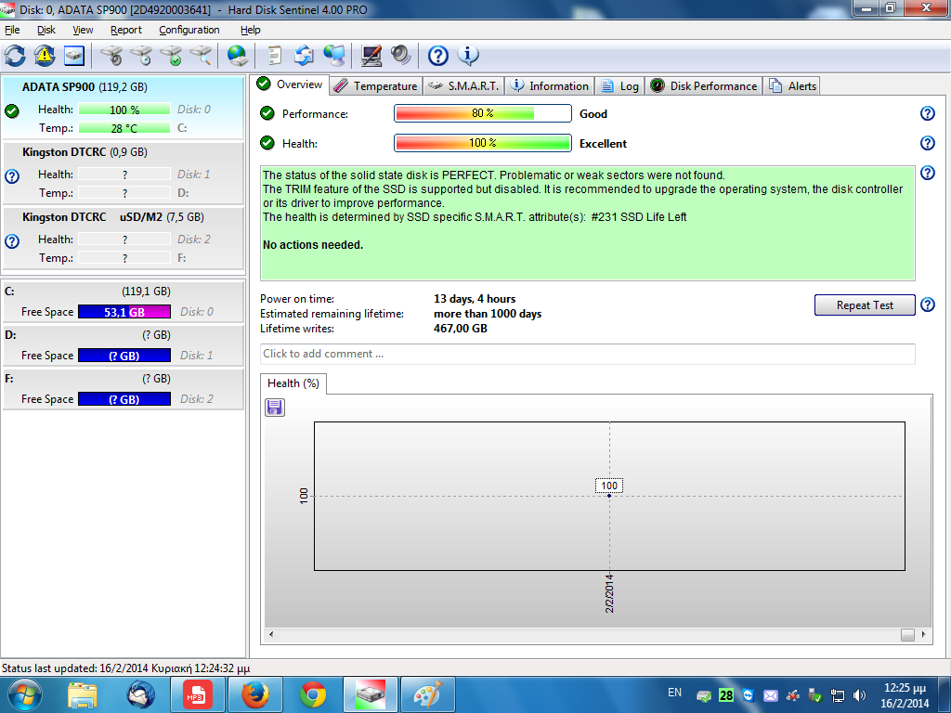Open the Configuration menu

[x=189, y=30]
